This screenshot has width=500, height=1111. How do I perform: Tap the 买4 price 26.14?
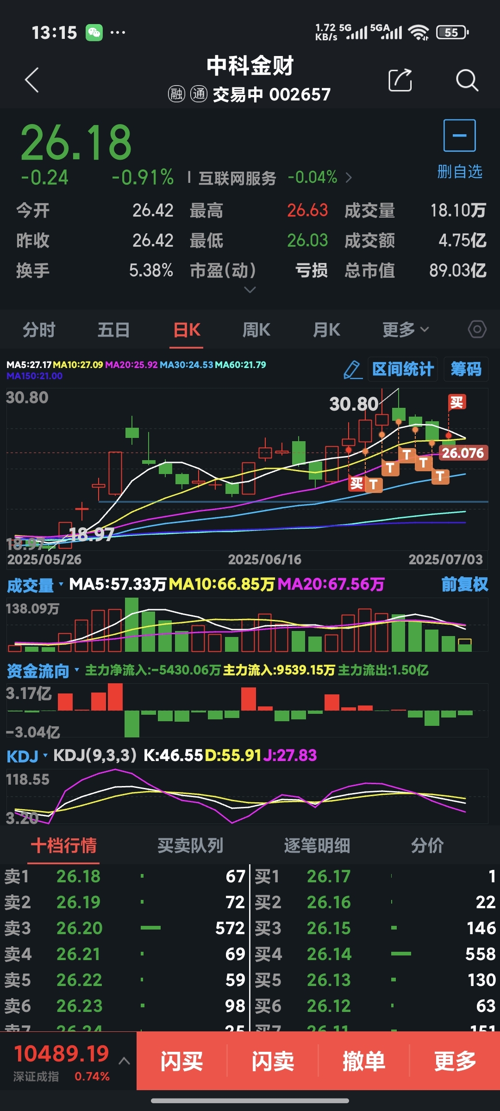click(329, 954)
